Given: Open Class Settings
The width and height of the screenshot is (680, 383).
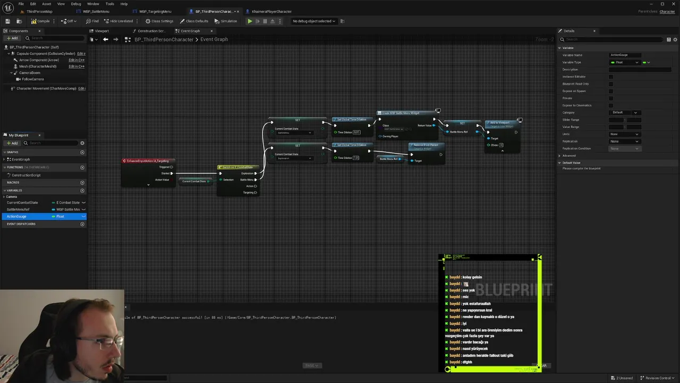Looking at the screenshot, I should tap(159, 21).
